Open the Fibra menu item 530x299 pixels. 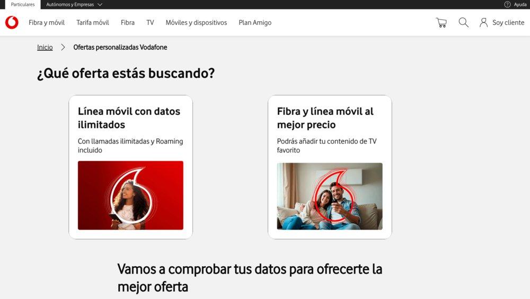coord(128,23)
